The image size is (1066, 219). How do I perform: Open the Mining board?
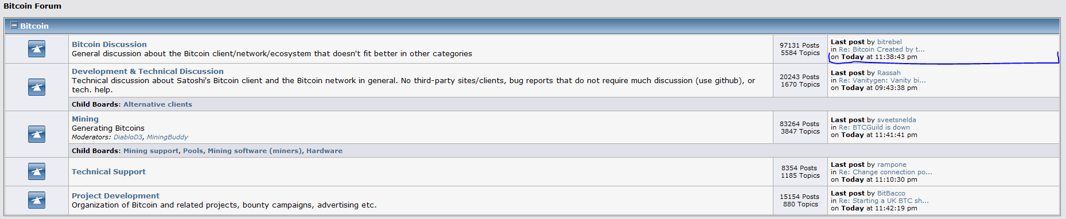tap(85, 119)
